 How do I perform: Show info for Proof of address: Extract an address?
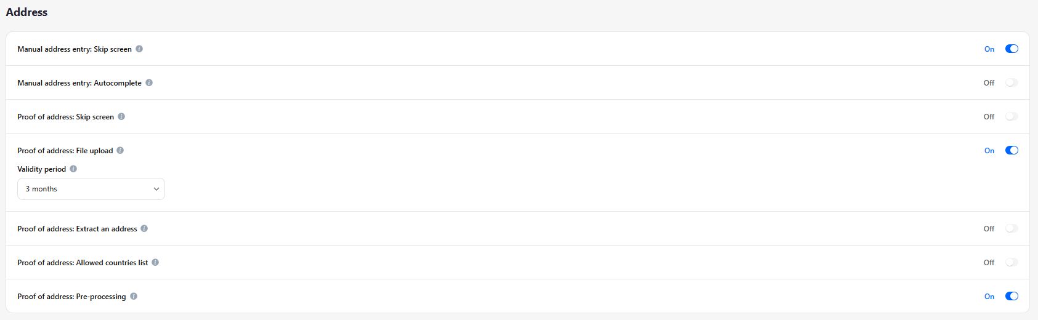pyautogui.click(x=144, y=229)
